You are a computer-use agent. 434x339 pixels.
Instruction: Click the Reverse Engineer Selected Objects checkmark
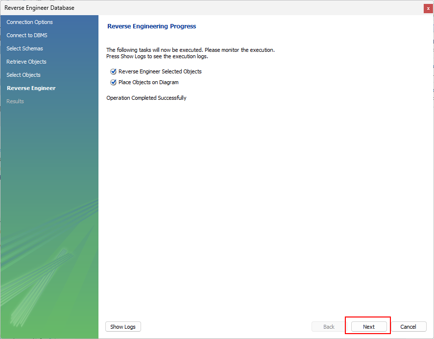coord(113,71)
